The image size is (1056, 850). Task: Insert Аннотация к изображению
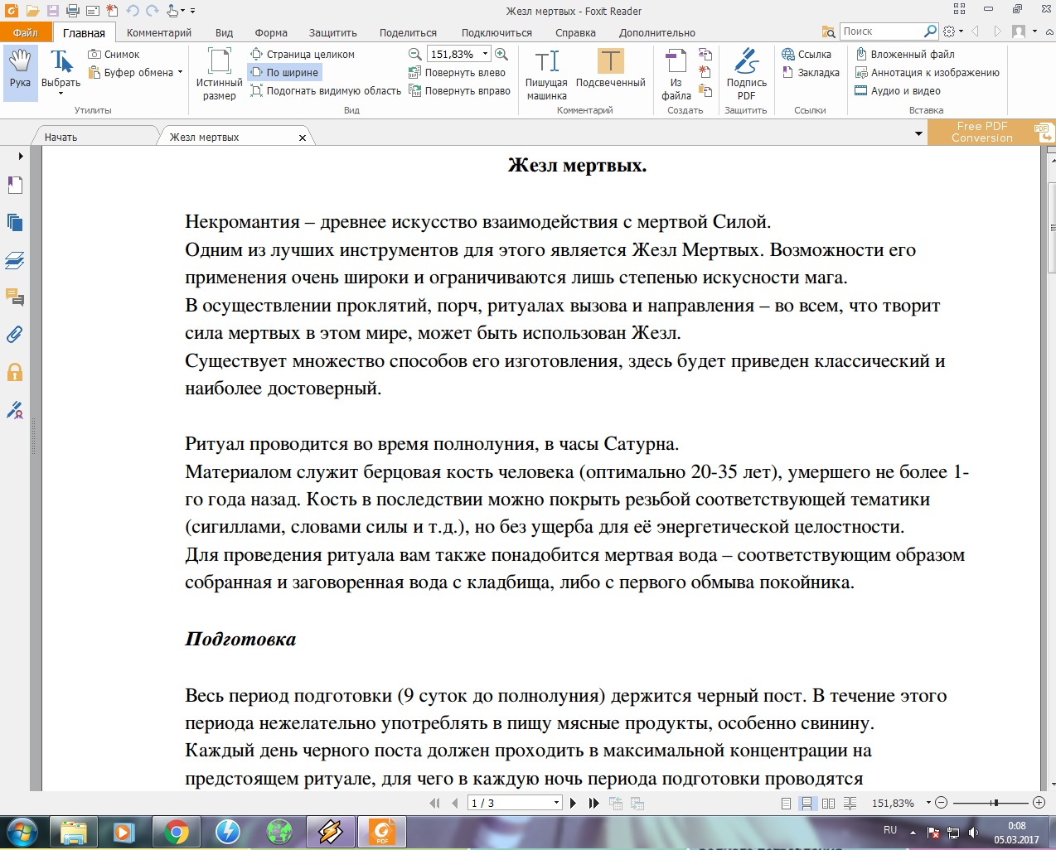[x=927, y=73]
